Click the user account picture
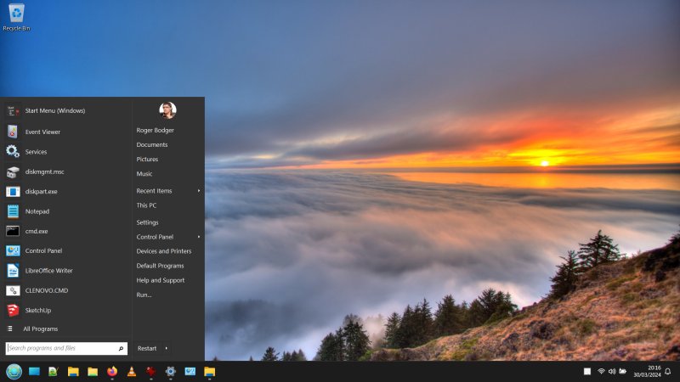Screen dimensions: 680x382 click(167, 110)
